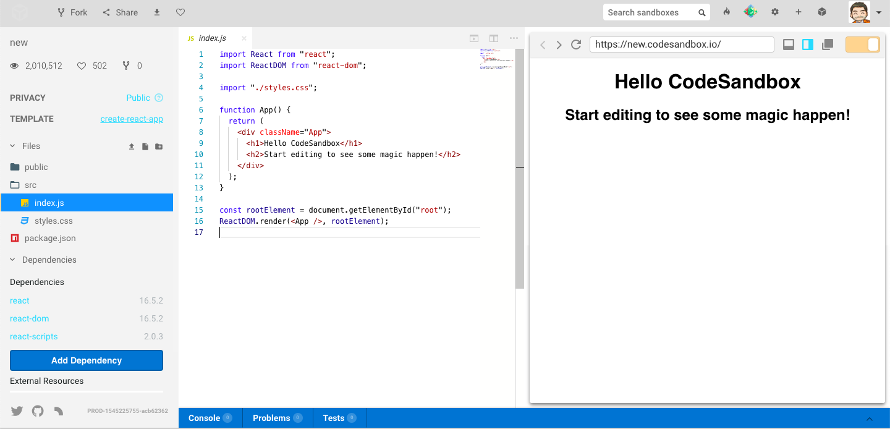This screenshot has width=890, height=429.
Task: Collapse the Files section
Action: [x=12, y=145]
